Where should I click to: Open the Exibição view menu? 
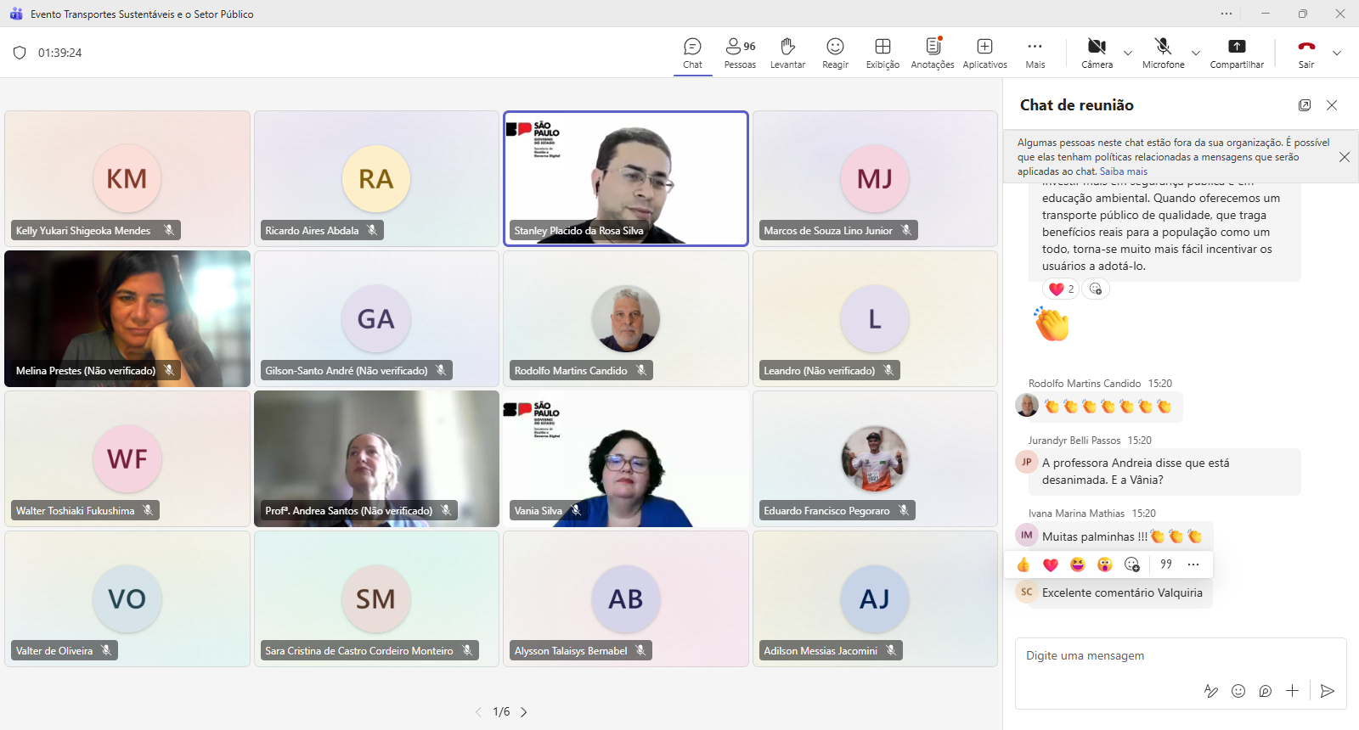click(x=883, y=53)
